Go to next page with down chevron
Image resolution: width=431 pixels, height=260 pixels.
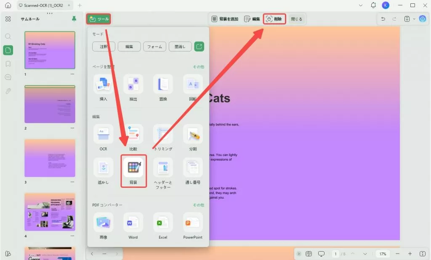365,254
